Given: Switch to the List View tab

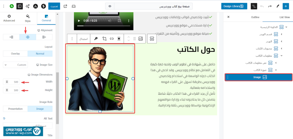Looking at the screenshot, I should click(x=284, y=17).
